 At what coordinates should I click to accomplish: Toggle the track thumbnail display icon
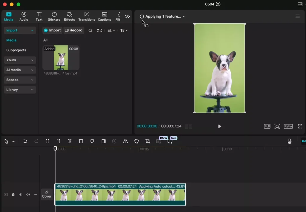click(x=6, y=194)
